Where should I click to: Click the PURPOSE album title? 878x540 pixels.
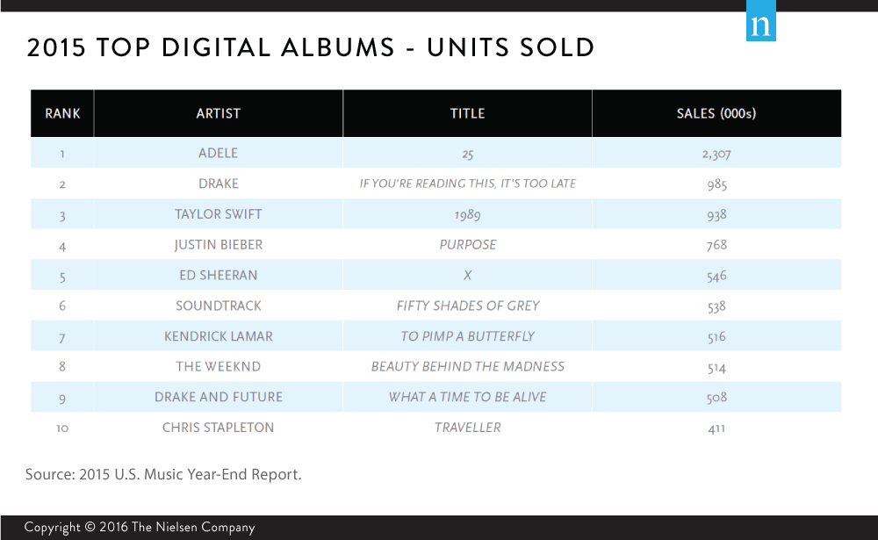point(468,245)
